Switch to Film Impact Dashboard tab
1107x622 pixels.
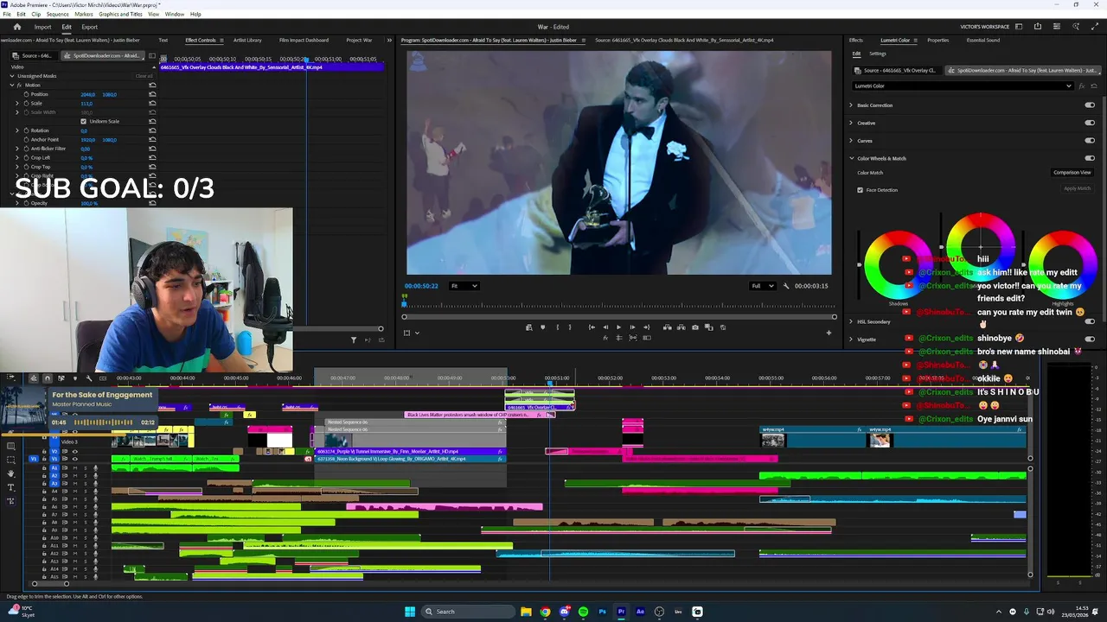point(304,40)
